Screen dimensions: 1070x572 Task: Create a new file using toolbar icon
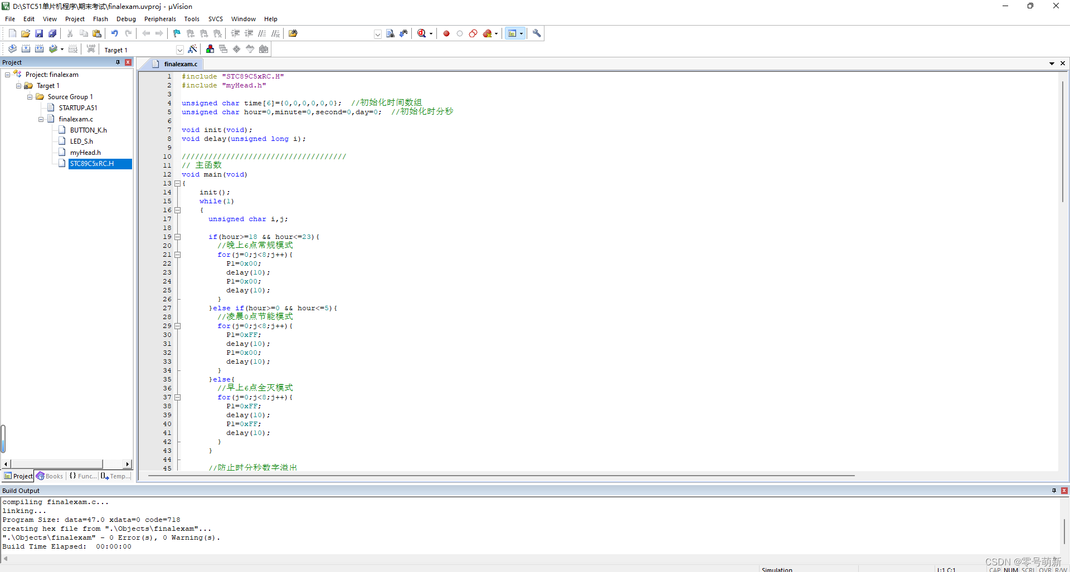(12, 33)
